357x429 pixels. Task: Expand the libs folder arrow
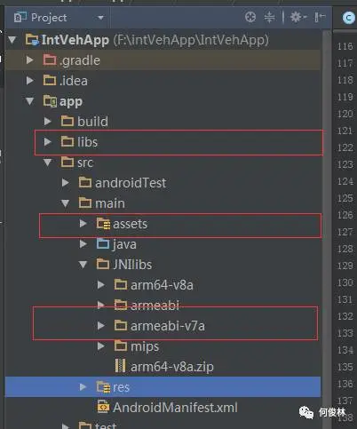pos(47,141)
